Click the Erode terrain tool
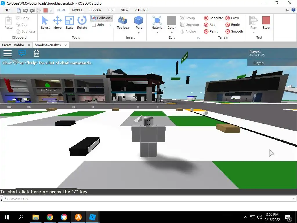Screen dimensions: 297x223 233,25
